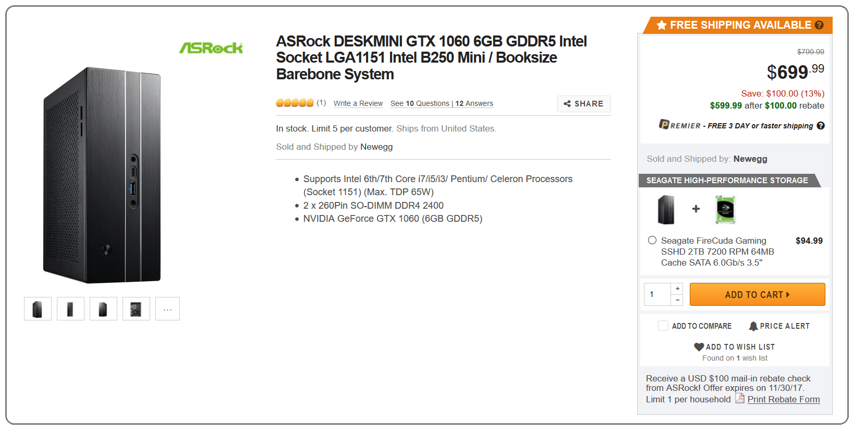Viewport: 853px width, 430px height.
Task: Click the product title heading
Action: (x=432, y=57)
